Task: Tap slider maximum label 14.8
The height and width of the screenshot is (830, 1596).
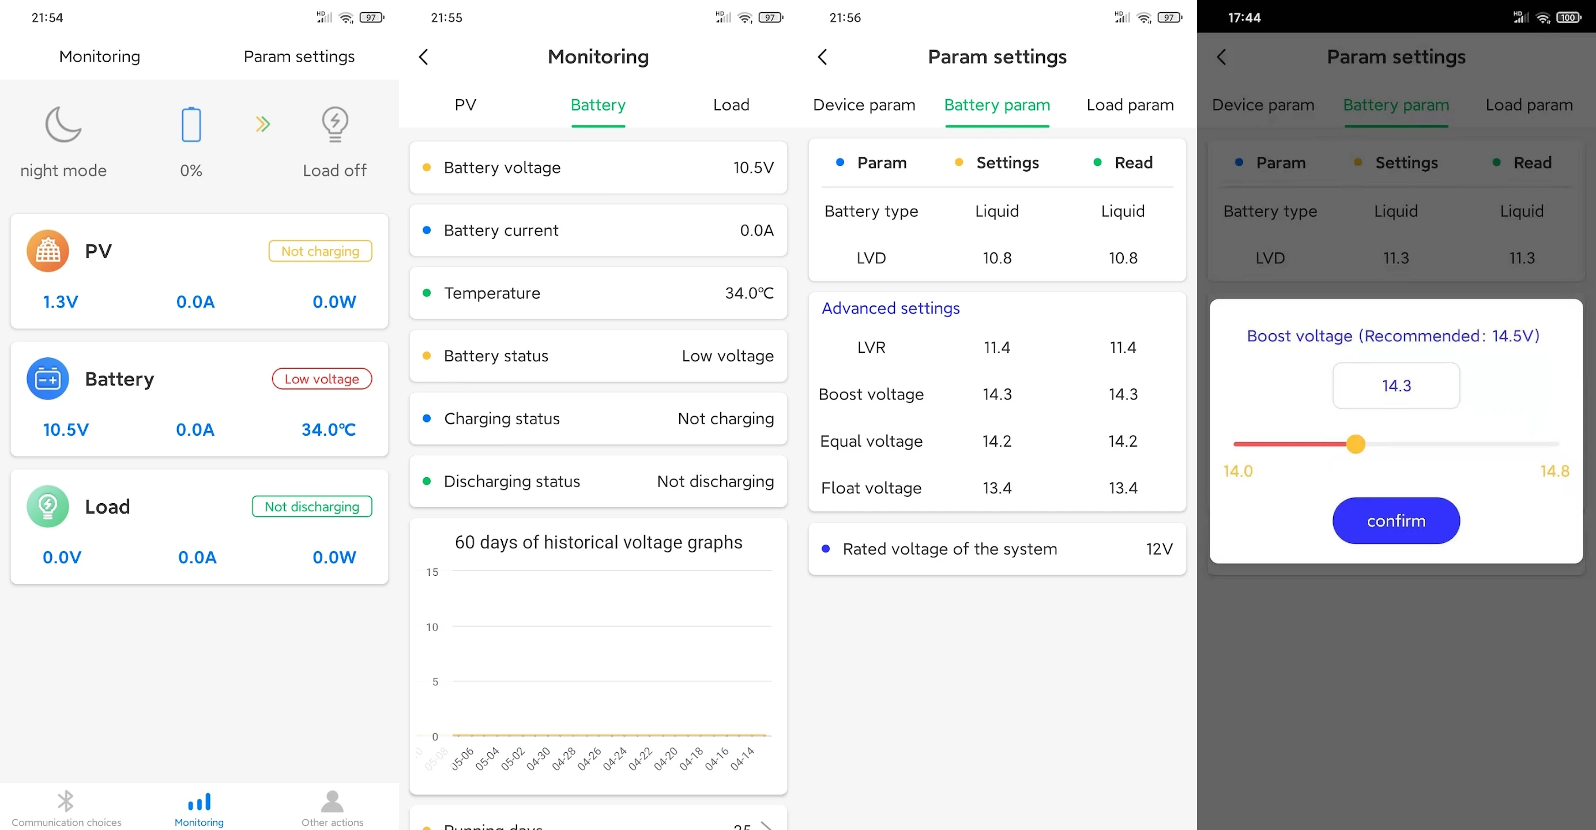Action: [1554, 471]
